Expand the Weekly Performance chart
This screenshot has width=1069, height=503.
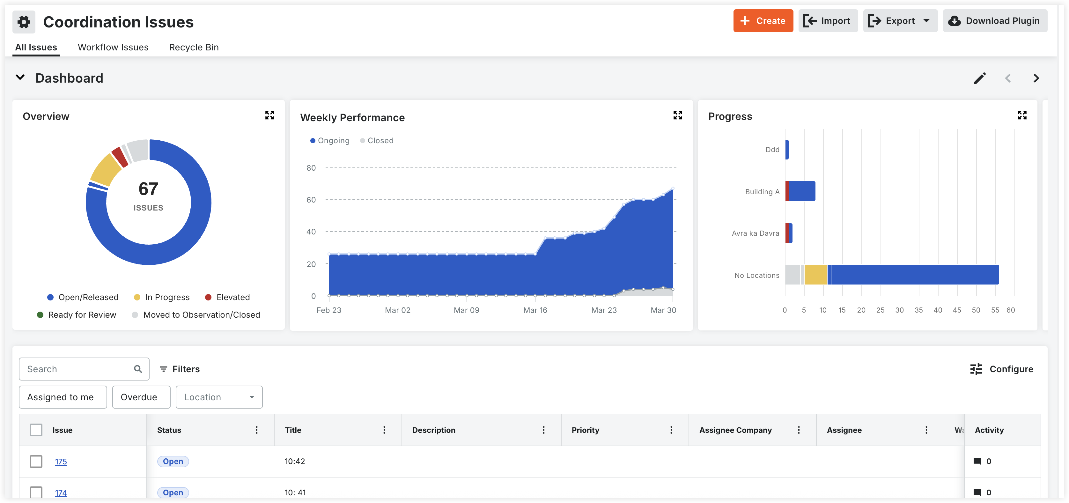tap(677, 115)
